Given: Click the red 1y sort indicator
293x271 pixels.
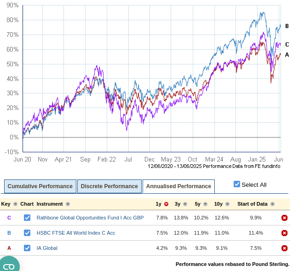Looking at the screenshot, I should click(166, 204).
